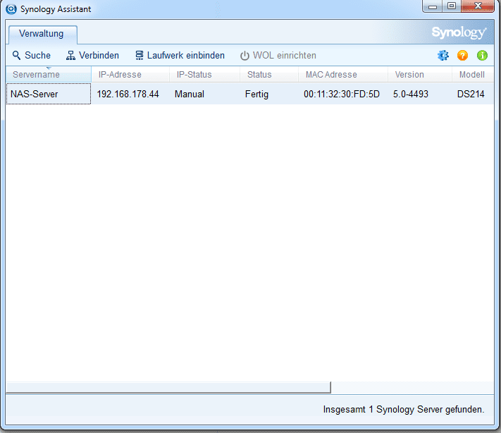The width and height of the screenshot is (501, 433).
Task: Sort by the Modell column header
Action: coord(473,74)
